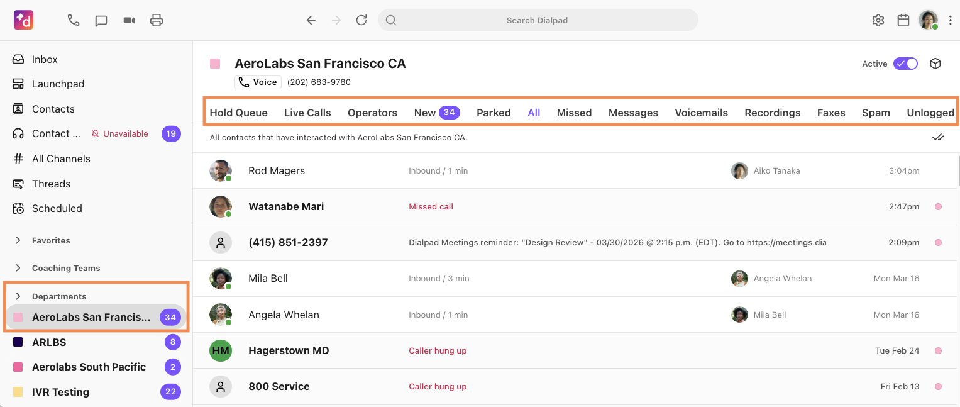Open the calendar icon
This screenshot has height=407, width=960.
903,20
